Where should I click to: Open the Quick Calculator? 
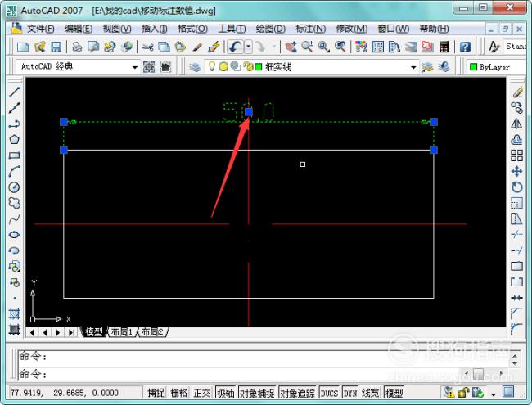(444, 47)
